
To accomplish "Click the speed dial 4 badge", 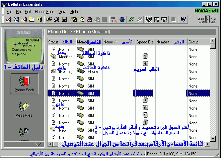I will click(145, 63).
